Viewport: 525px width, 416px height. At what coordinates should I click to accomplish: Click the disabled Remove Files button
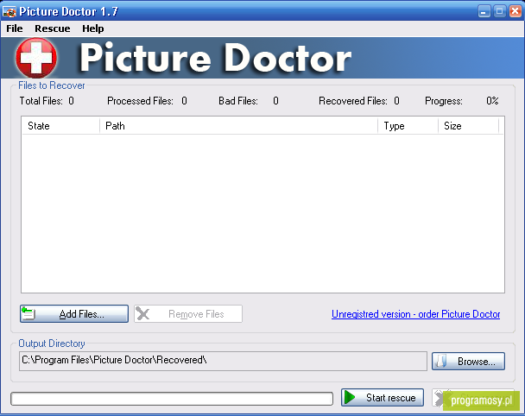click(x=188, y=314)
